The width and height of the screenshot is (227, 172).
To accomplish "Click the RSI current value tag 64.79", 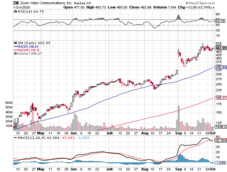I will pos(220,21).
